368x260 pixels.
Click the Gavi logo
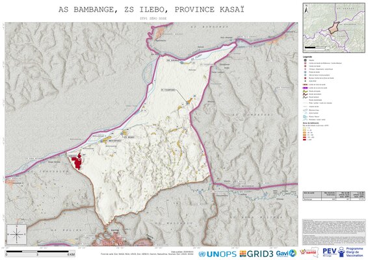click(x=286, y=253)
